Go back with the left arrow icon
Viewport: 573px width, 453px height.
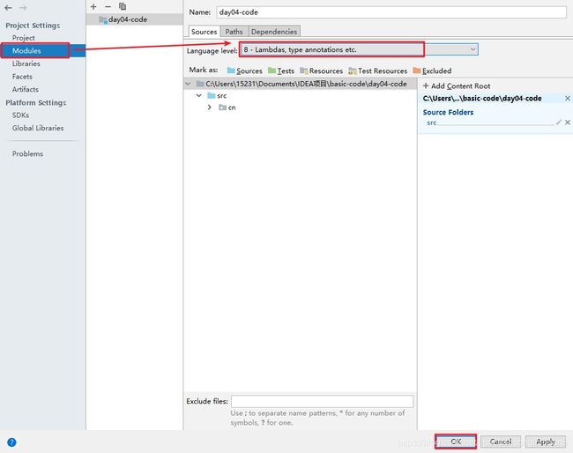tap(8, 8)
